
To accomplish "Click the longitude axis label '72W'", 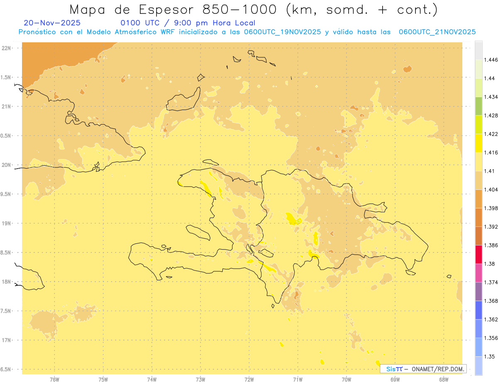I will click(249, 379).
